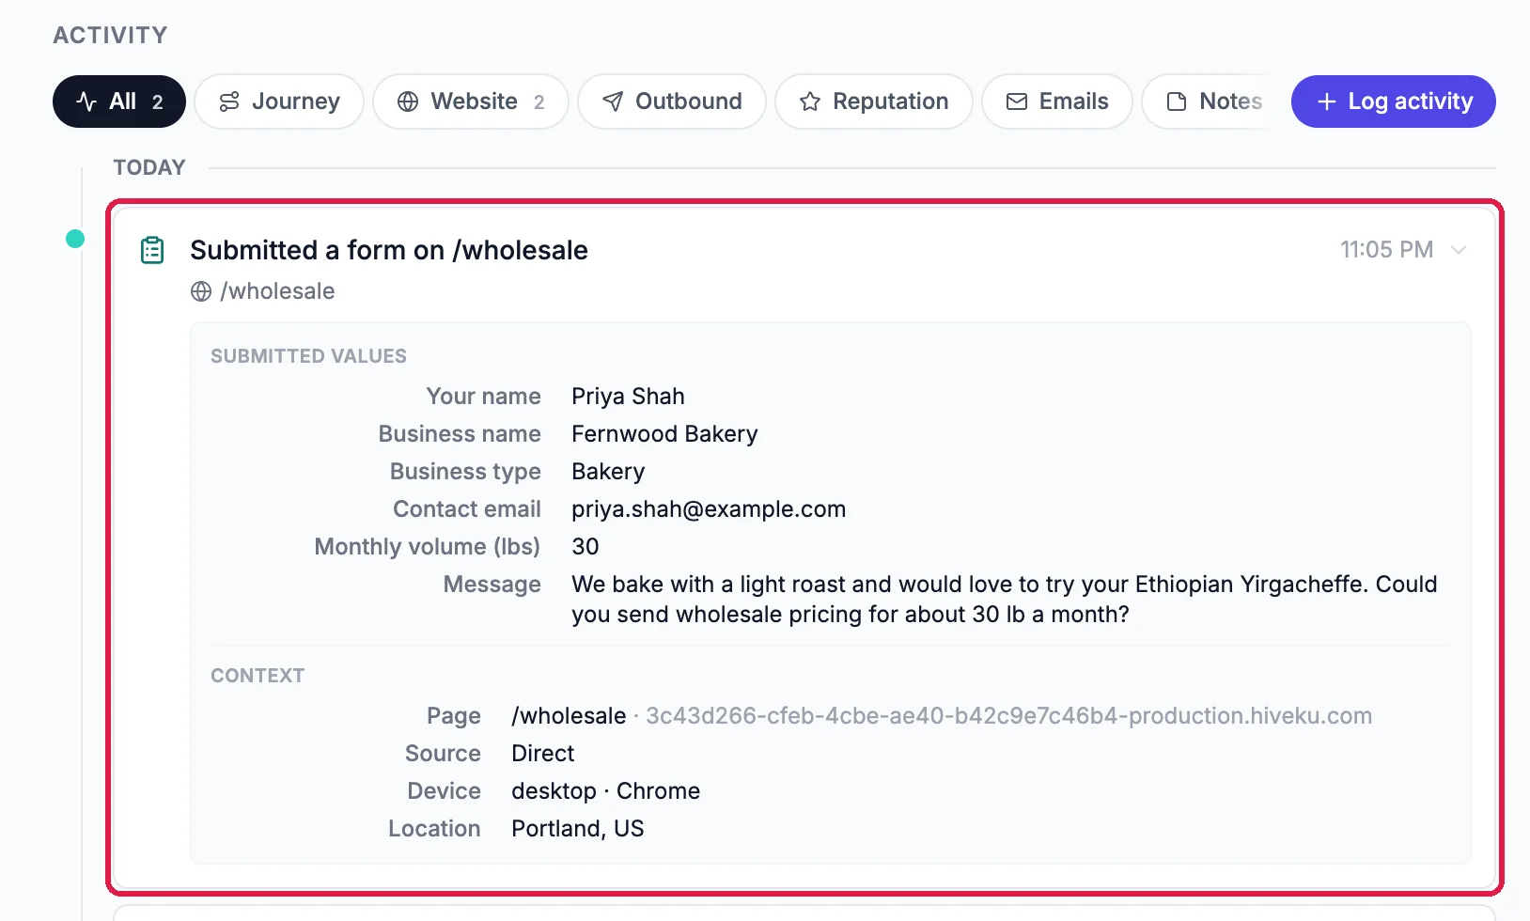This screenshot has width=1530, height=921.
Task: Switch to the Website tab
Action: click(x=471, y=101)
